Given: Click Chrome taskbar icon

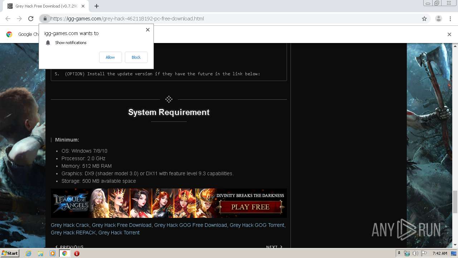Looking at the screenshot, I should [64, 253].
